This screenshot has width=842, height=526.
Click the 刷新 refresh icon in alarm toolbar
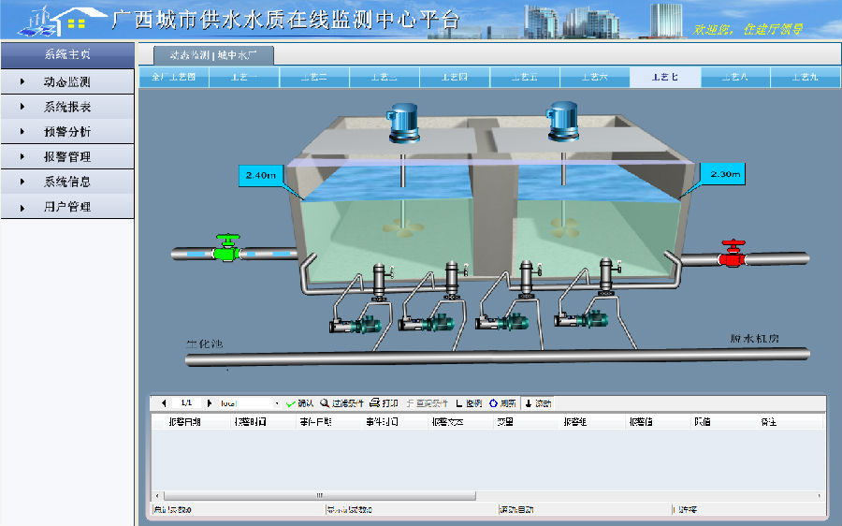(502, 403)
